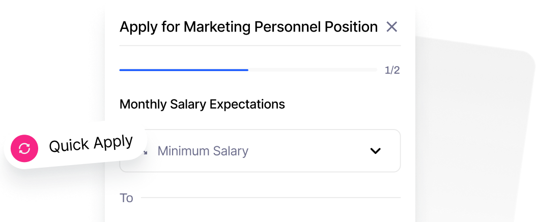Click the blue filled part of the progress bar
Image resolution: width=537 pixels, height=222 pixels.
coord(183,70)
